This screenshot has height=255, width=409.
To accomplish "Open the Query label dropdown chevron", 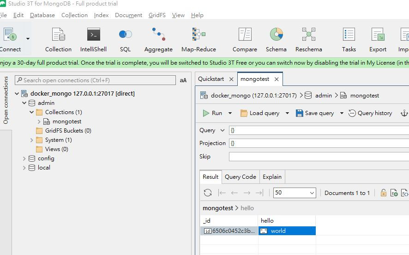I will coord(222,130).
